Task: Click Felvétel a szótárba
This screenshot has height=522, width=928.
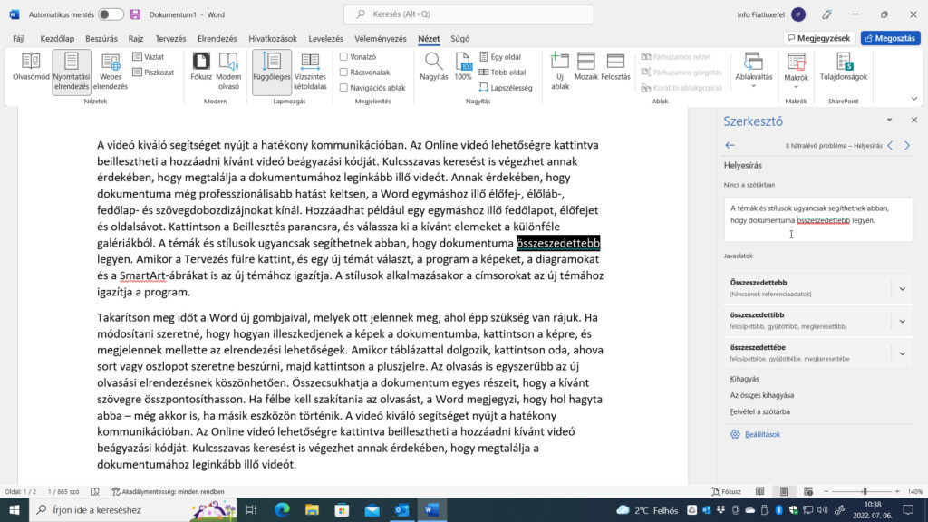Action: tap(760, 412)
